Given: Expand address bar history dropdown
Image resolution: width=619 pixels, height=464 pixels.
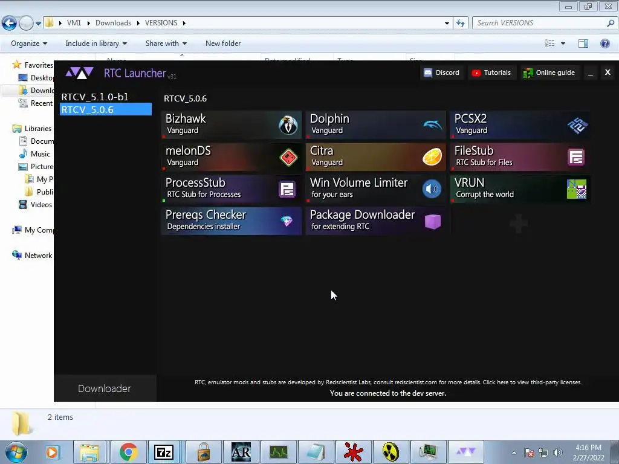Looking at the screenshot, I should click(447, 24).
